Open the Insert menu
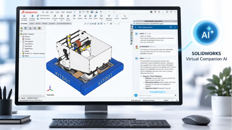The height and width of the screenshot is (130, 232). 57,12
